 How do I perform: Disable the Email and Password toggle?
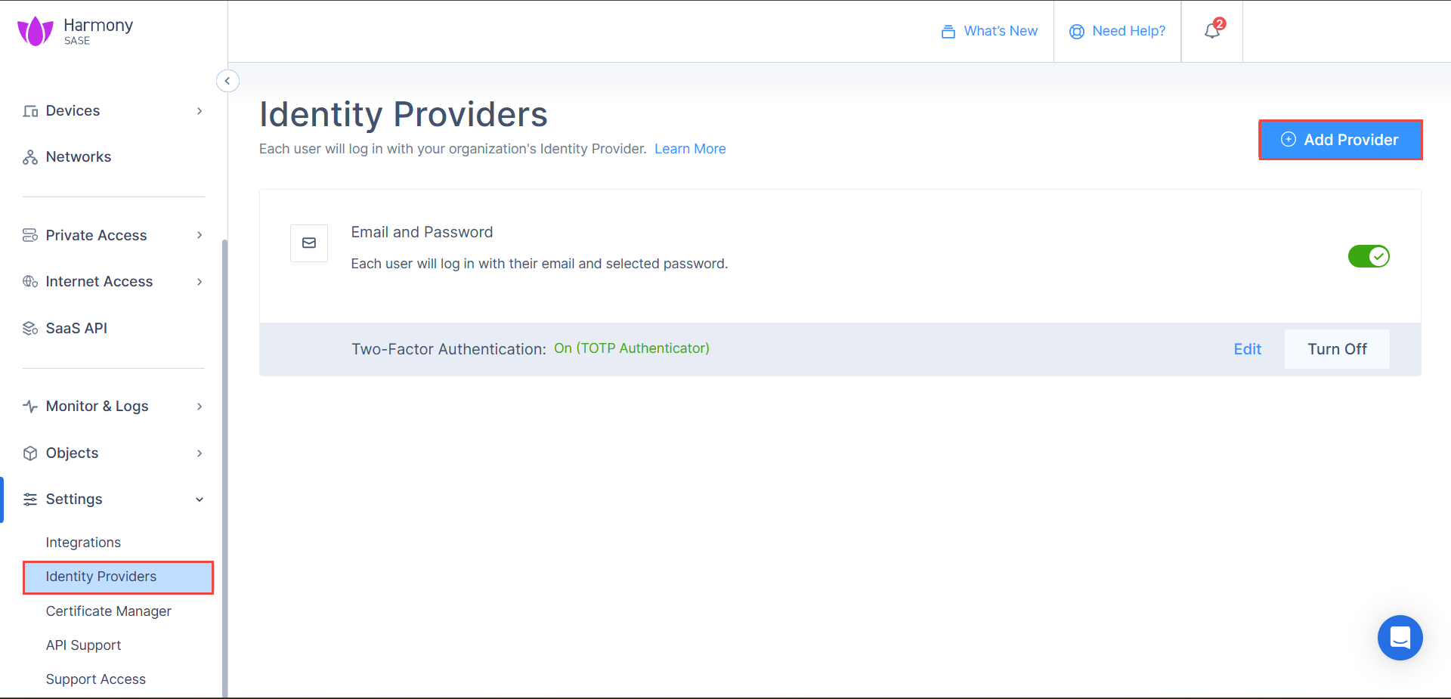(x=1369, y=256)
